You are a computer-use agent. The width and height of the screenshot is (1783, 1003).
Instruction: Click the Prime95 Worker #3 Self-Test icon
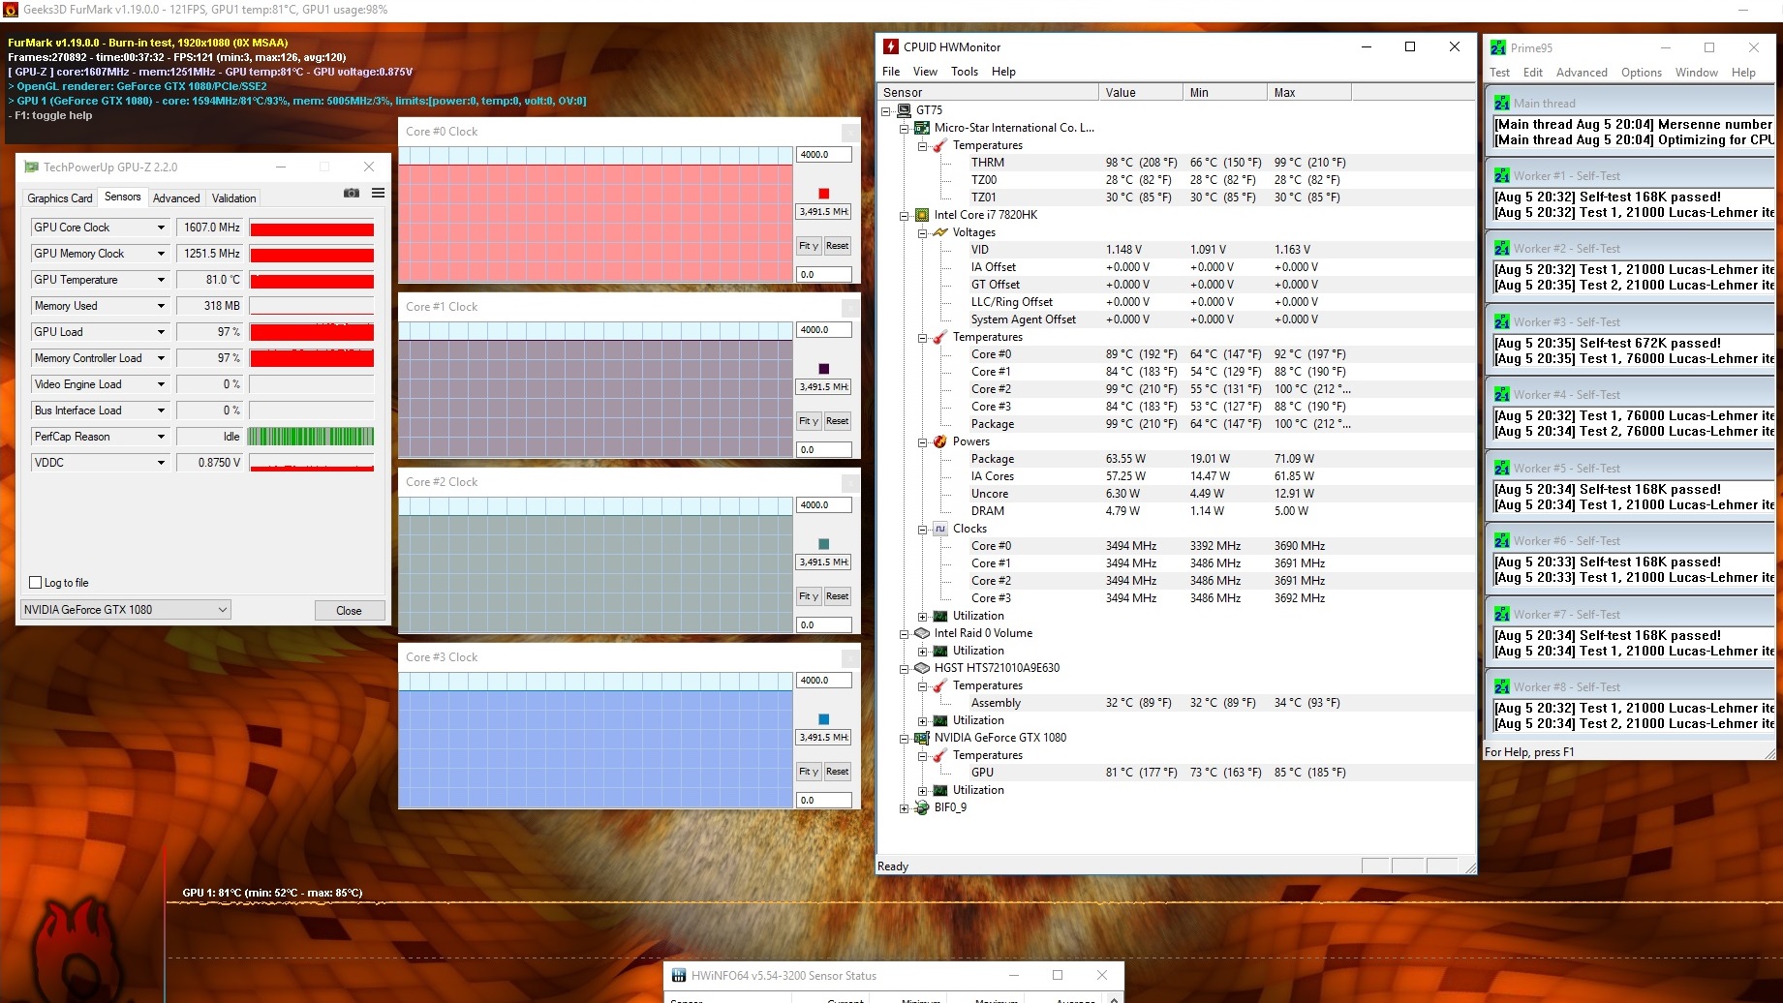tap(1502, 321)
